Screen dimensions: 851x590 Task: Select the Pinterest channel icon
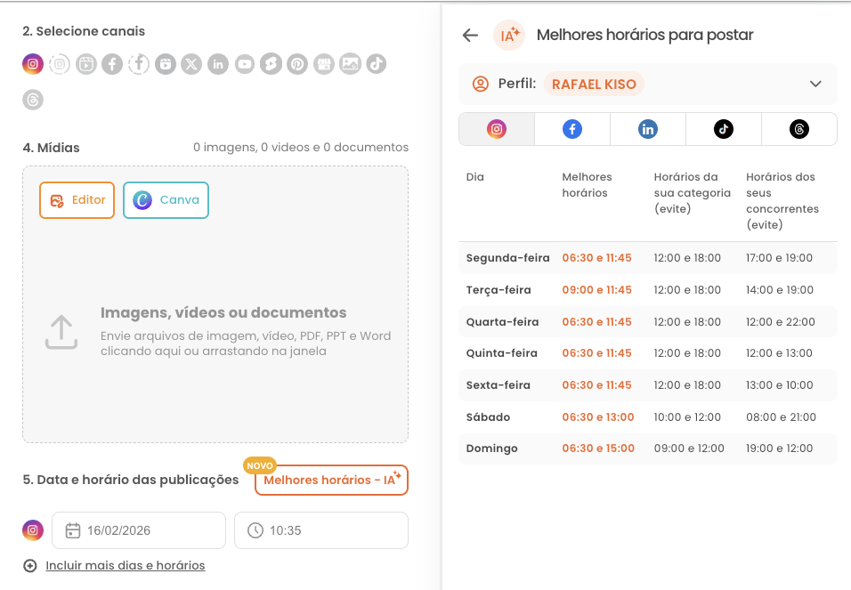(x=297, y=64)
